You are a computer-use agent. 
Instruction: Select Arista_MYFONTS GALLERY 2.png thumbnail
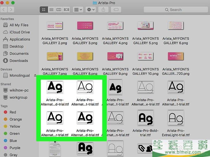(x=55, y=26)
